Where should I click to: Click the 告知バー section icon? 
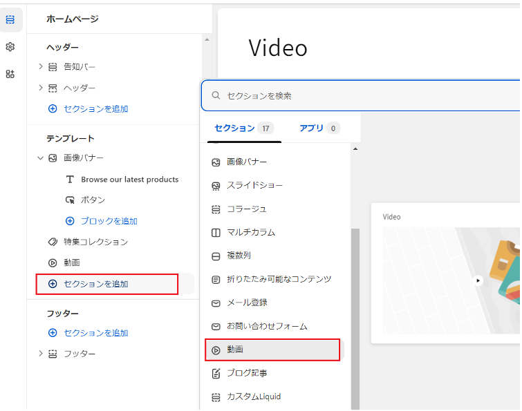[x=53, y=67]
